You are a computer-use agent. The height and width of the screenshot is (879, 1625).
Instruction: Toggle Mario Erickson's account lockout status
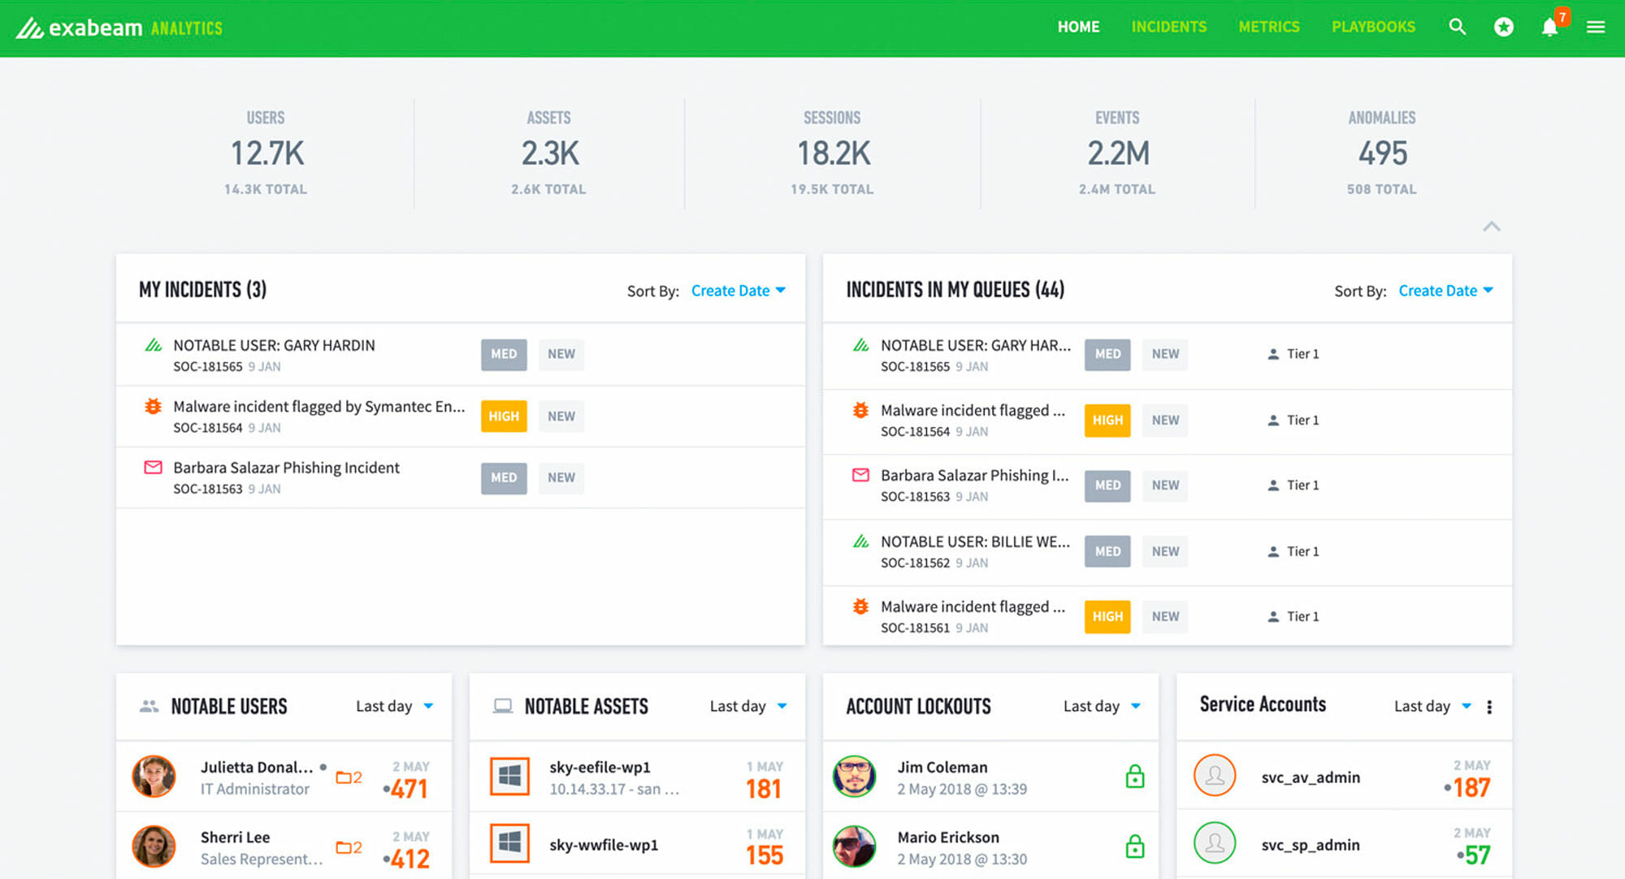click(1134, 846)
